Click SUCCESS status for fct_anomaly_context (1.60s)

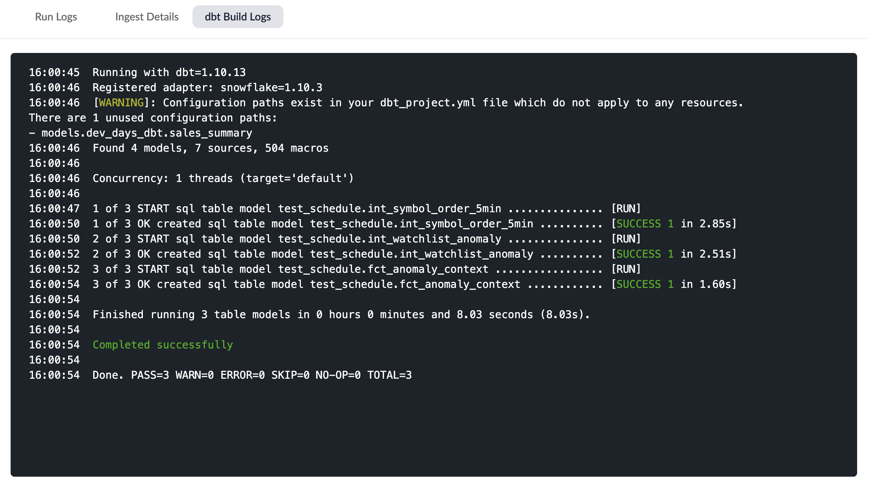(x=638, y=284)
